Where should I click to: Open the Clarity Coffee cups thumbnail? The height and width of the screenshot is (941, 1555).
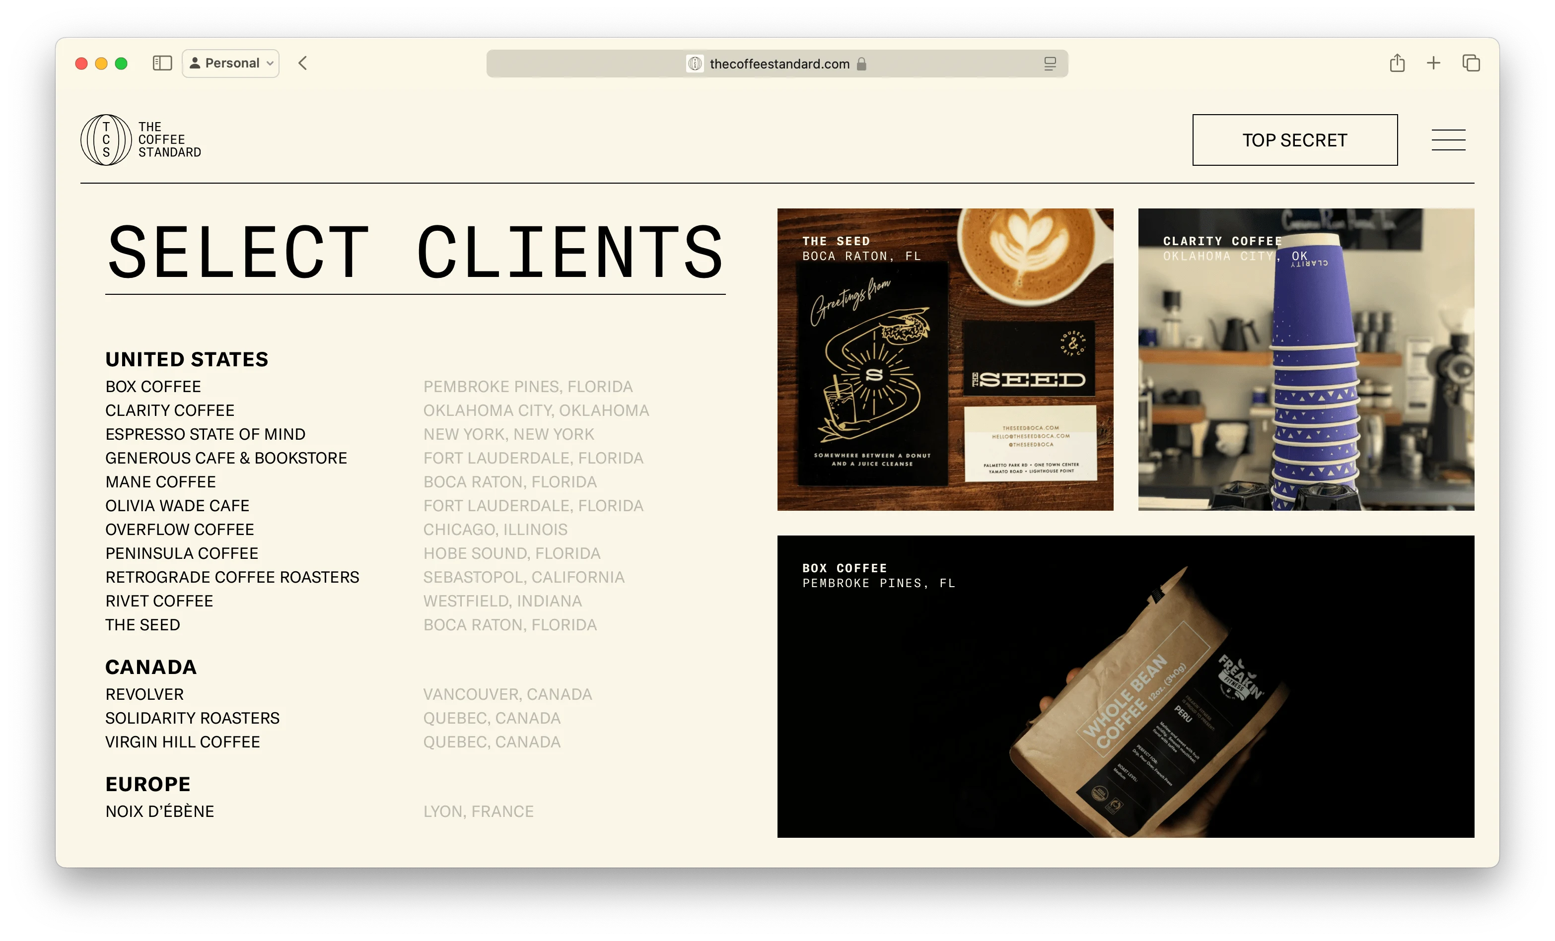(x=1306, y=359)
